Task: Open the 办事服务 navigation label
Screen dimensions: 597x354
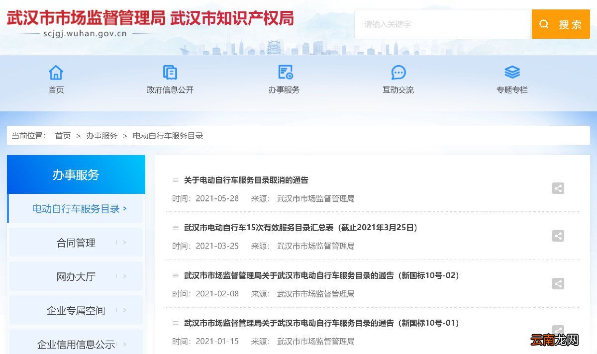Action: click(284, 90)
